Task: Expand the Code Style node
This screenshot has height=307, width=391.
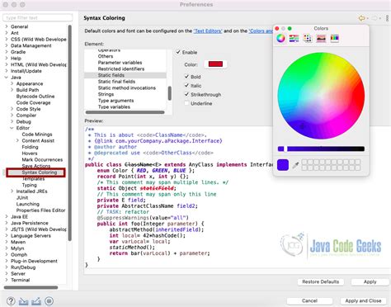Action: click(12, 109)
